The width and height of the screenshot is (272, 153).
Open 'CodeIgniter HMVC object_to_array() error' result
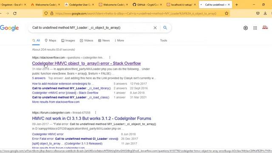pos(86,63)
